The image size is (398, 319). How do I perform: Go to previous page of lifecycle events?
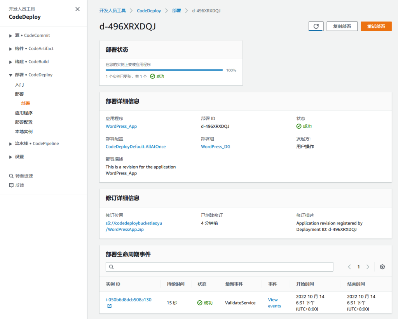(x=349, y=267)
